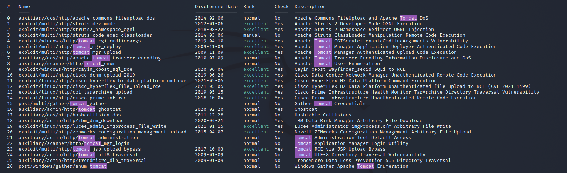Click the 'Disclosure Date' column header
Image resolution: width=567 pixels, height=173 pixels.
pyautogui.click(x=216, y=7)
